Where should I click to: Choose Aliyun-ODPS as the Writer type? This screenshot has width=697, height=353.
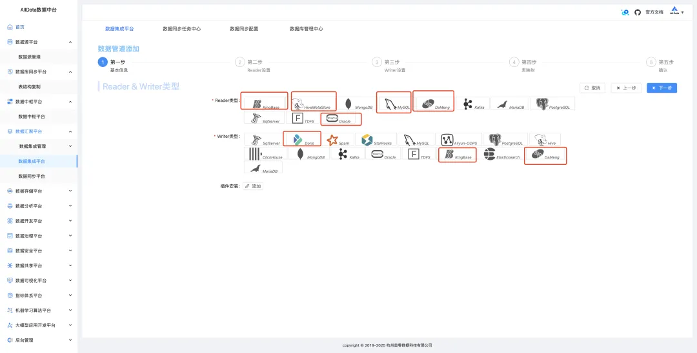coord(458,140)
